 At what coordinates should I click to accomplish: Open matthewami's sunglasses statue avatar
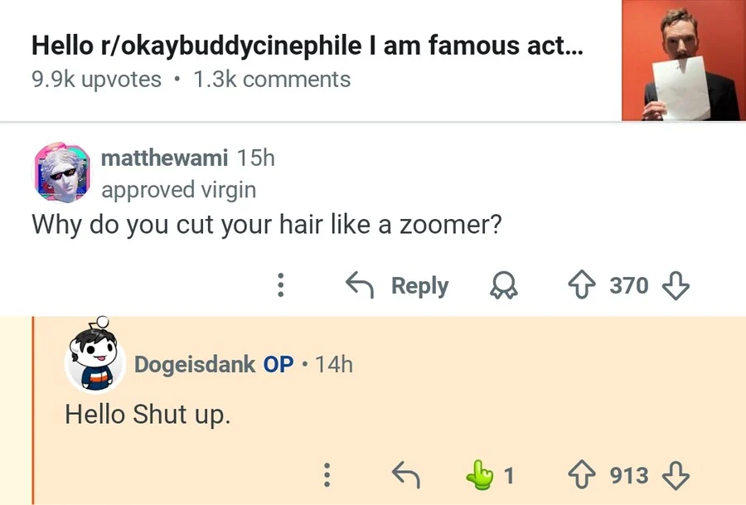[x=60, y=172]
